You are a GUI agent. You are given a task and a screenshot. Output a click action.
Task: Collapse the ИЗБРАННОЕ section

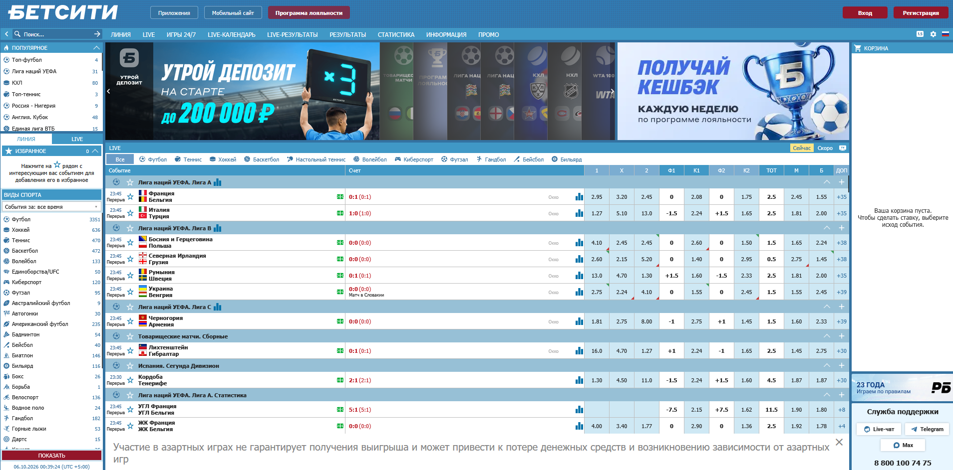pyautogui.click(x=95, y=151)
